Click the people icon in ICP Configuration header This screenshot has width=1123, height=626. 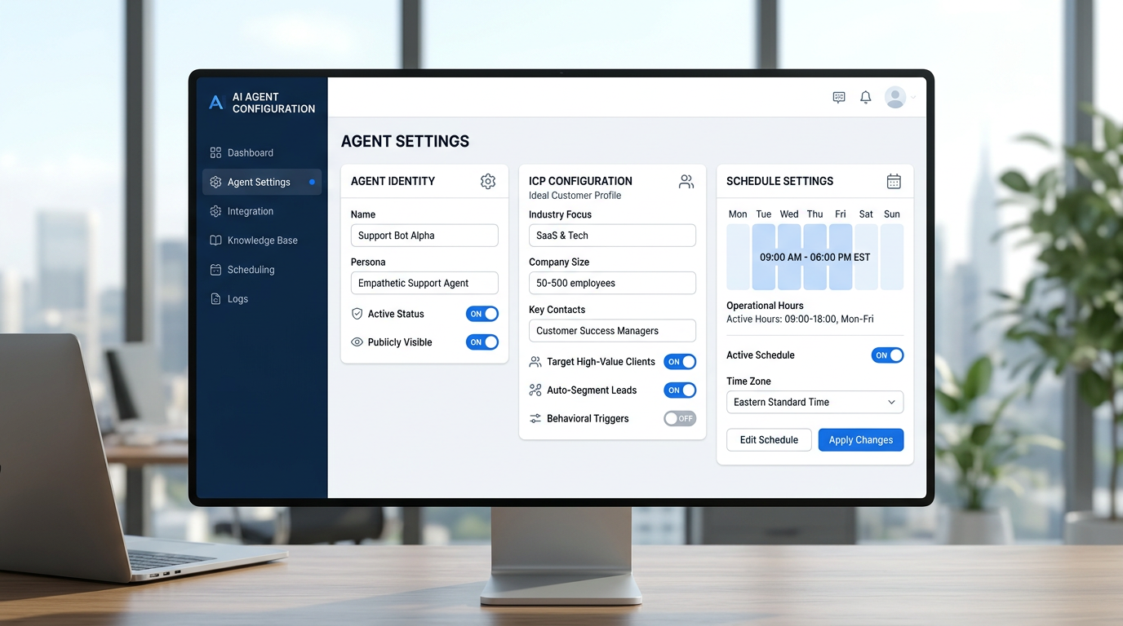pos(686,182)
